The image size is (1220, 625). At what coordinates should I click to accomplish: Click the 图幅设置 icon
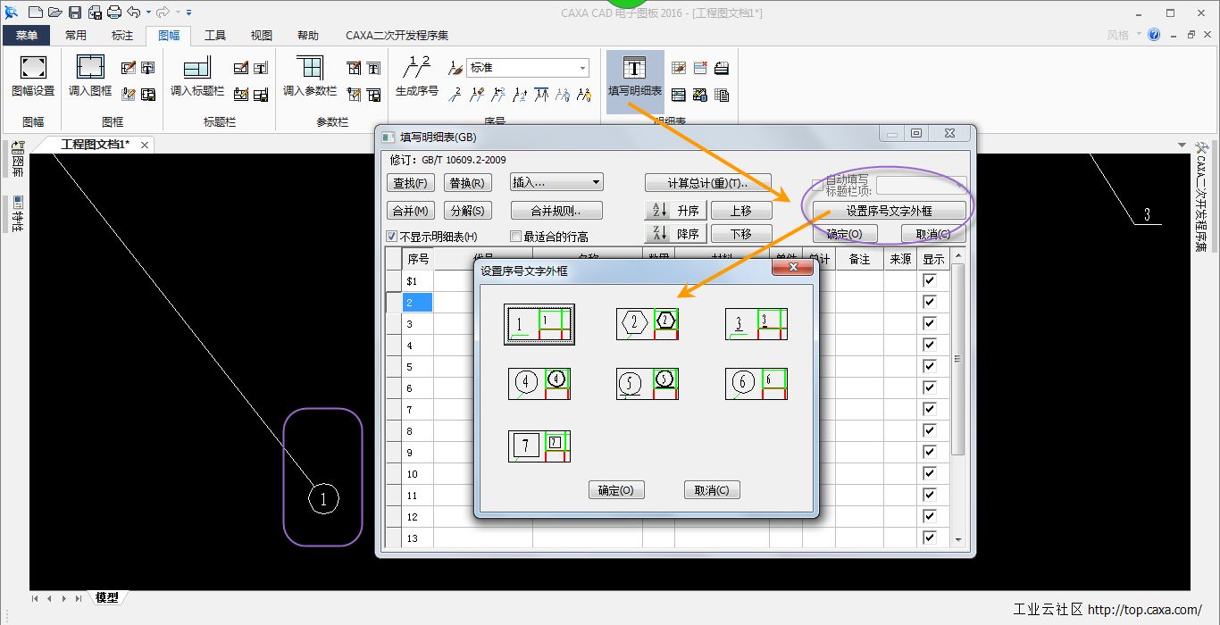[33, 68]
